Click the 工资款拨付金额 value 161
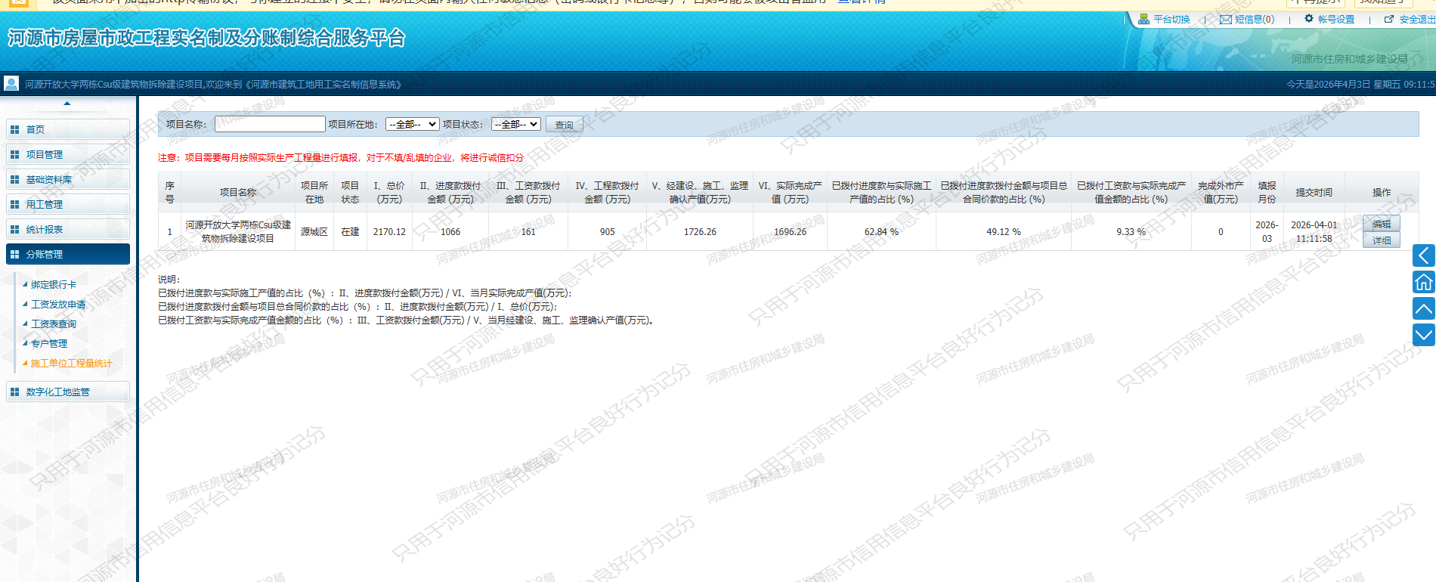Viewport: 1436px width, 582px height. pos(528,232)
